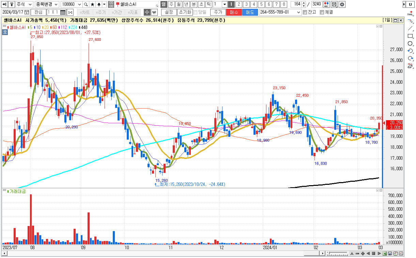Select the rectangle drawing tool
The width and height of the screenshot is (416, 258).
click(410, 36)
